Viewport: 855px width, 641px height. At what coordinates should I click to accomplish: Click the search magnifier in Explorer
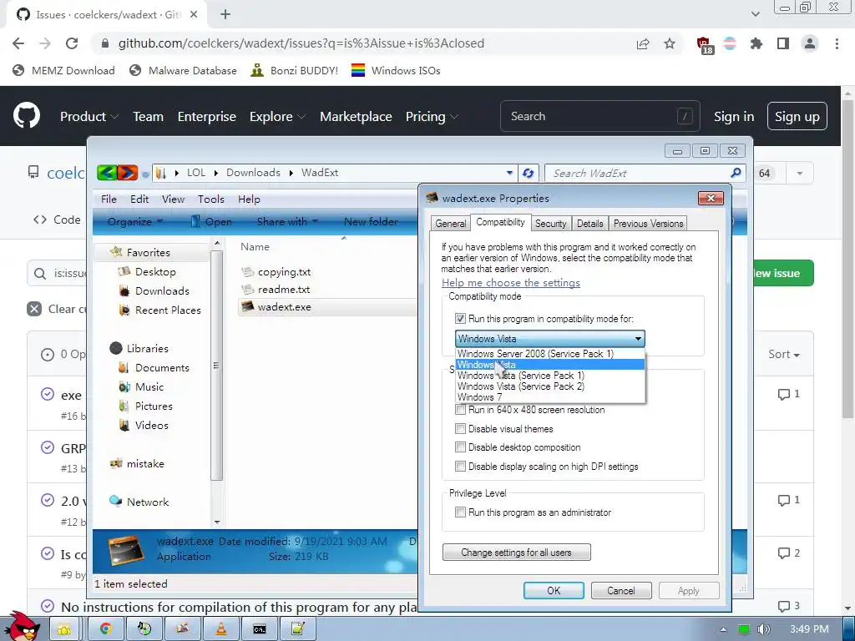[736, 173]
